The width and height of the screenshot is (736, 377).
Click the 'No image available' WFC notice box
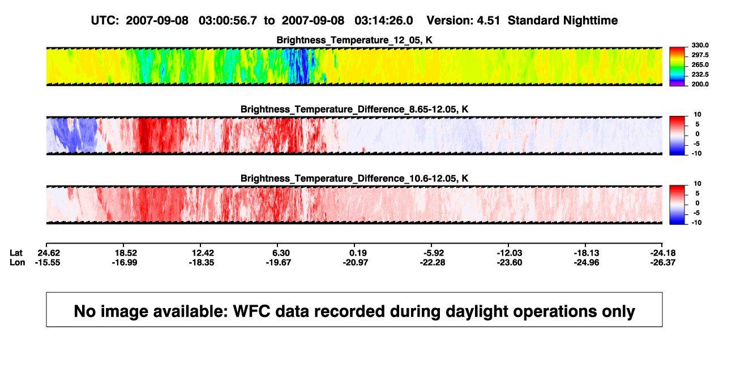coord(354,310)
